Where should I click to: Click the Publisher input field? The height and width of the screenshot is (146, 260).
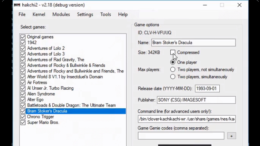[196, 100]
